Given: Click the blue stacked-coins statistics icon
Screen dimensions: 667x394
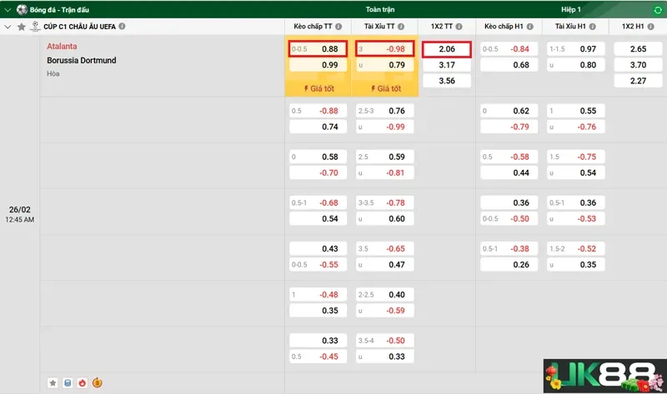Looking at the screenshot, I should click(x=68, y=383).
